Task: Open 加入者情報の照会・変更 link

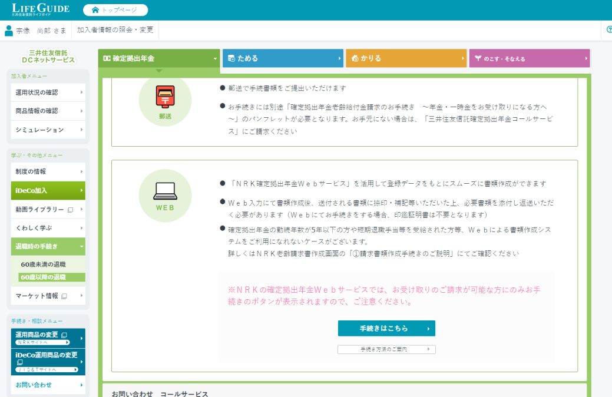Action: (115, 30)
